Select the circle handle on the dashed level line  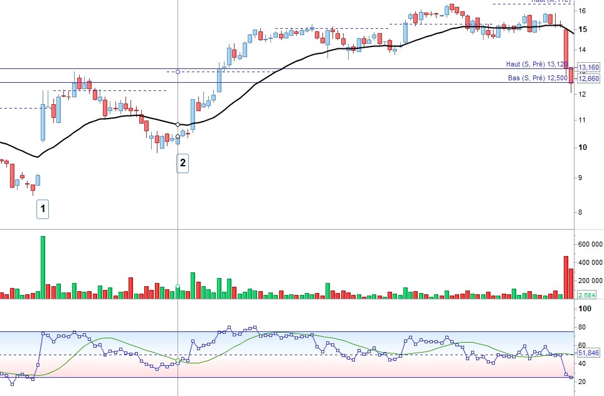(x=177, y=72)
